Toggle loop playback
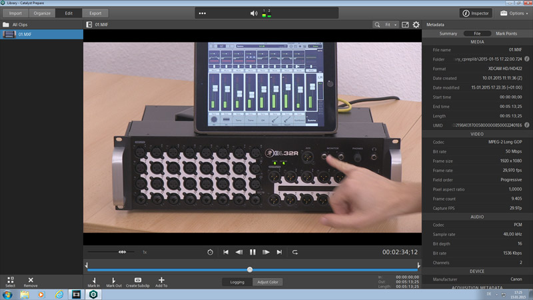Viewport: 533px width, 300px height. pos(294,252)
